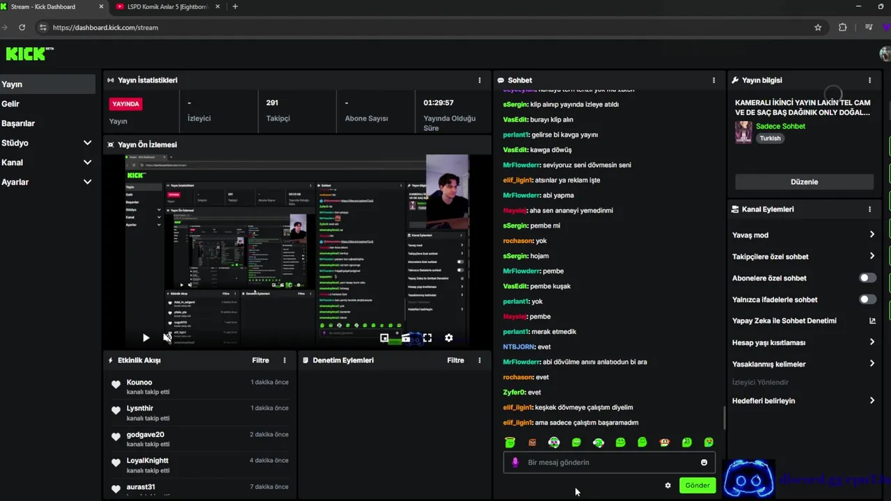The width and height of the screenshot is (891, 501).
Task: Open Yasaklanmış kelimeler options chevron
Action: point(872,363)
